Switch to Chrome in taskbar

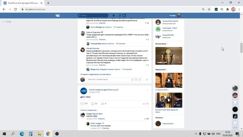[x=48, y=134]
